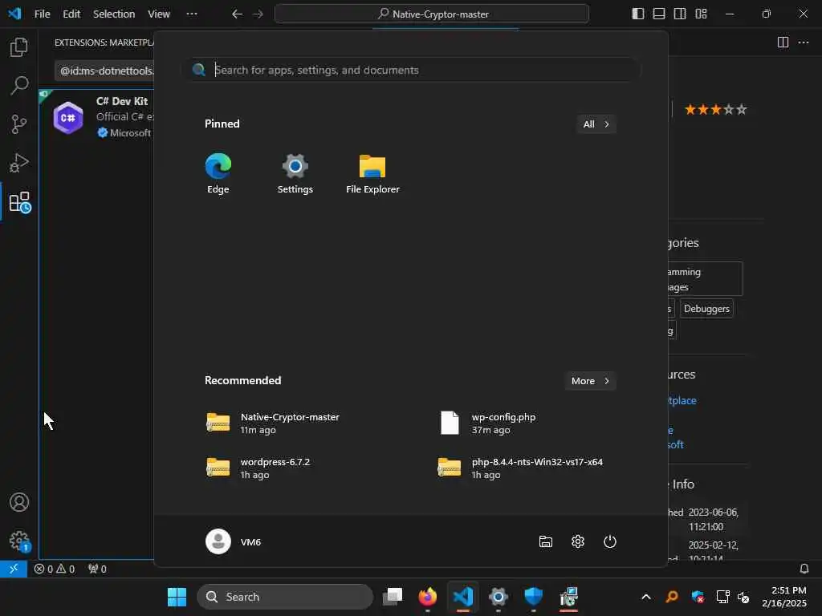Open Windows Security shield on taskbar
This screenshot has height=616, width=822.
coord(533,597)
